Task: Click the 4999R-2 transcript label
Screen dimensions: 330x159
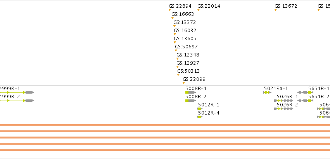Action: click(10, 97)
